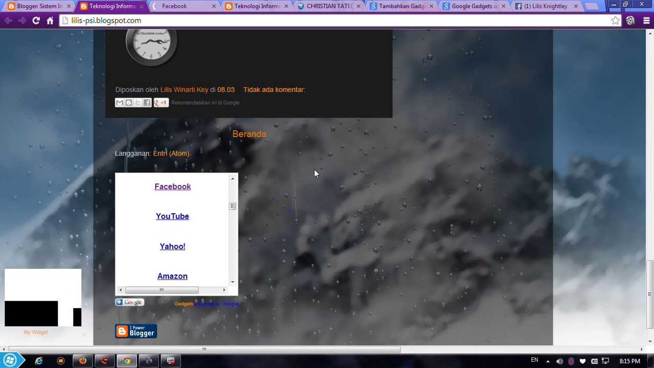Click the I Power Blogger badge
Viewport: 654px width, 368px height.
136,331
